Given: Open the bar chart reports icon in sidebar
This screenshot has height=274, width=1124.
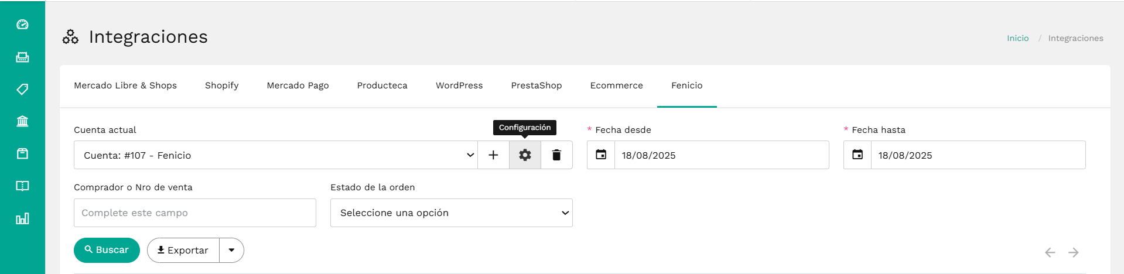Looking at the screenshot, I should [22, 218].
